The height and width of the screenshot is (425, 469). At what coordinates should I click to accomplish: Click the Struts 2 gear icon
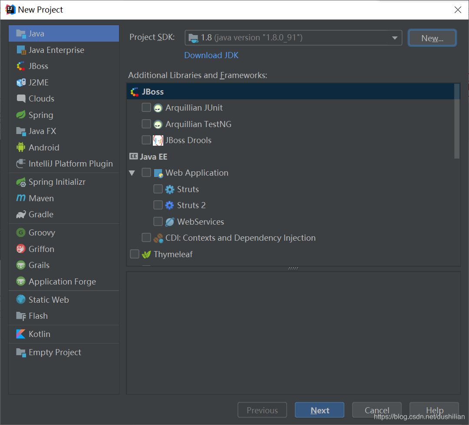tap(170, 206)
